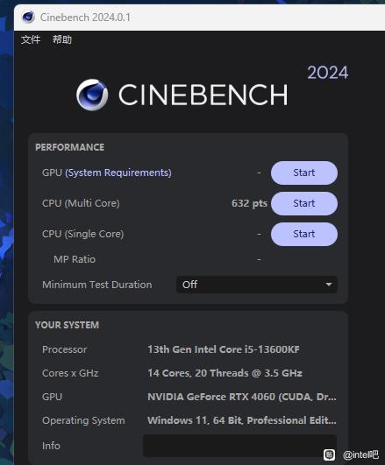Click the Cinebench app icon in title bar

point(28,17)
